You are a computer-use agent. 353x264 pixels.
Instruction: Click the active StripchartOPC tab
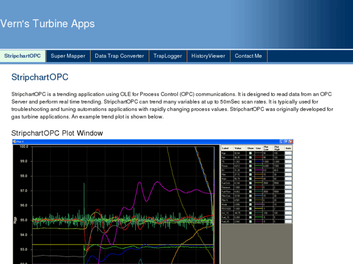(23, 56)
